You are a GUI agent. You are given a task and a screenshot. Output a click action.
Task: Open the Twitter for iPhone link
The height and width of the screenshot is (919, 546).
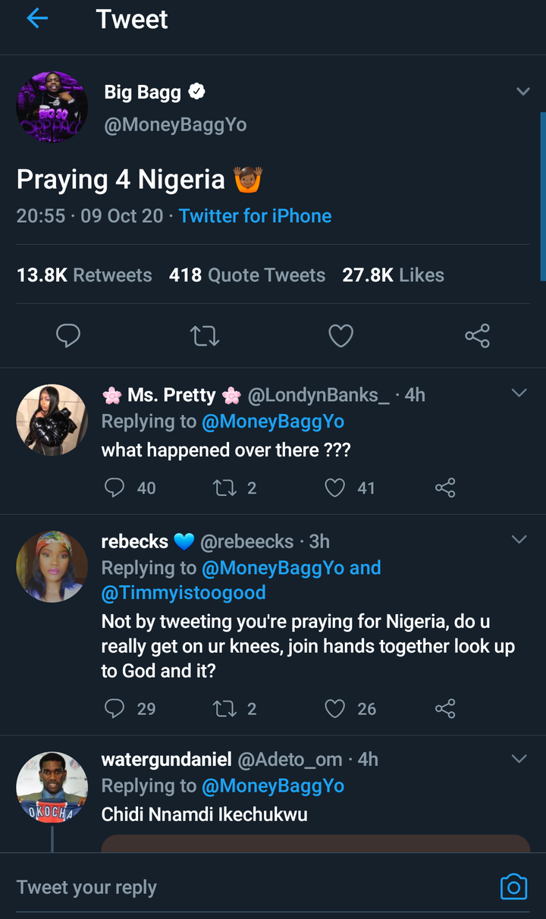click(255, 216)
